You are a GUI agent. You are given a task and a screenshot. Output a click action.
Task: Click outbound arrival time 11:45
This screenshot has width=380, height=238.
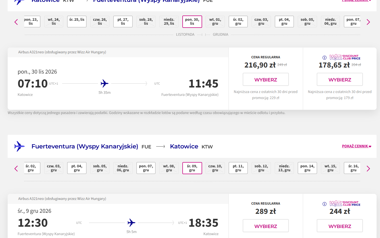tap(203, 84)
